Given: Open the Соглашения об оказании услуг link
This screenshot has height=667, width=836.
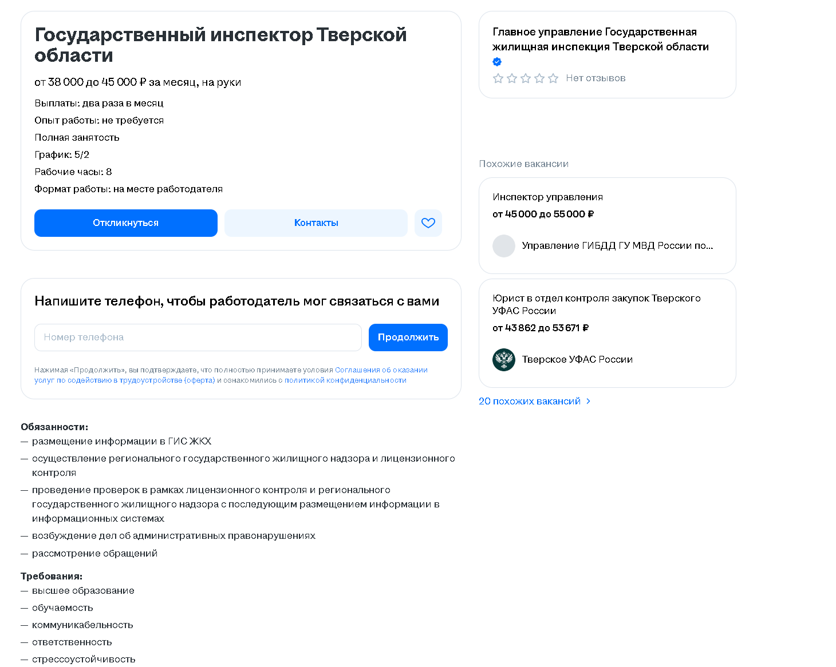Looking at the screenshot, I should [x=381, y=370].
